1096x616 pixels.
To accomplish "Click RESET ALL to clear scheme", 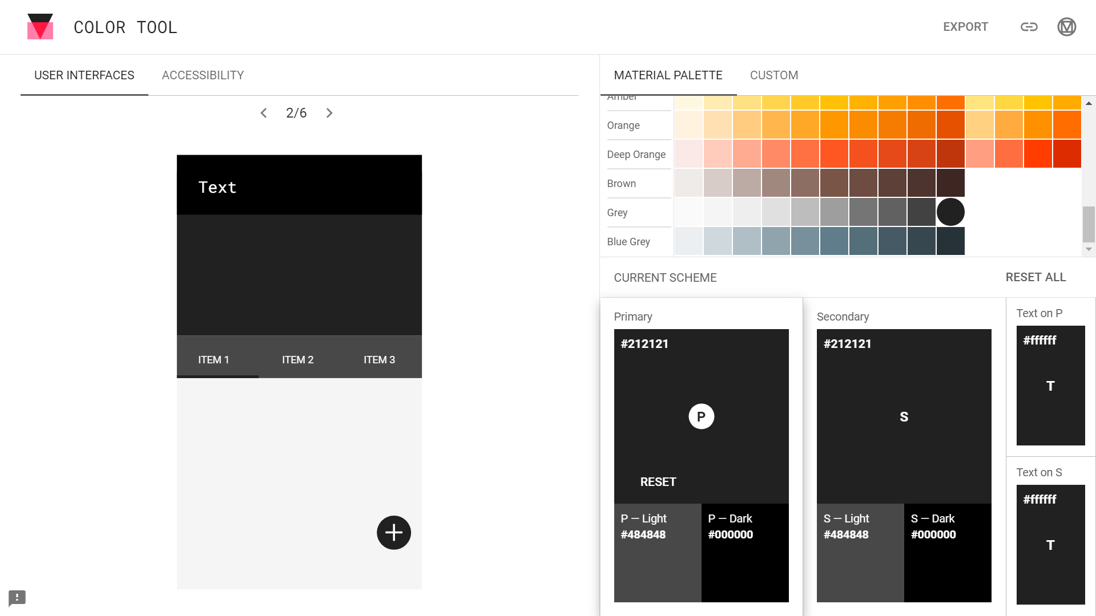I will click(1036, 278).
